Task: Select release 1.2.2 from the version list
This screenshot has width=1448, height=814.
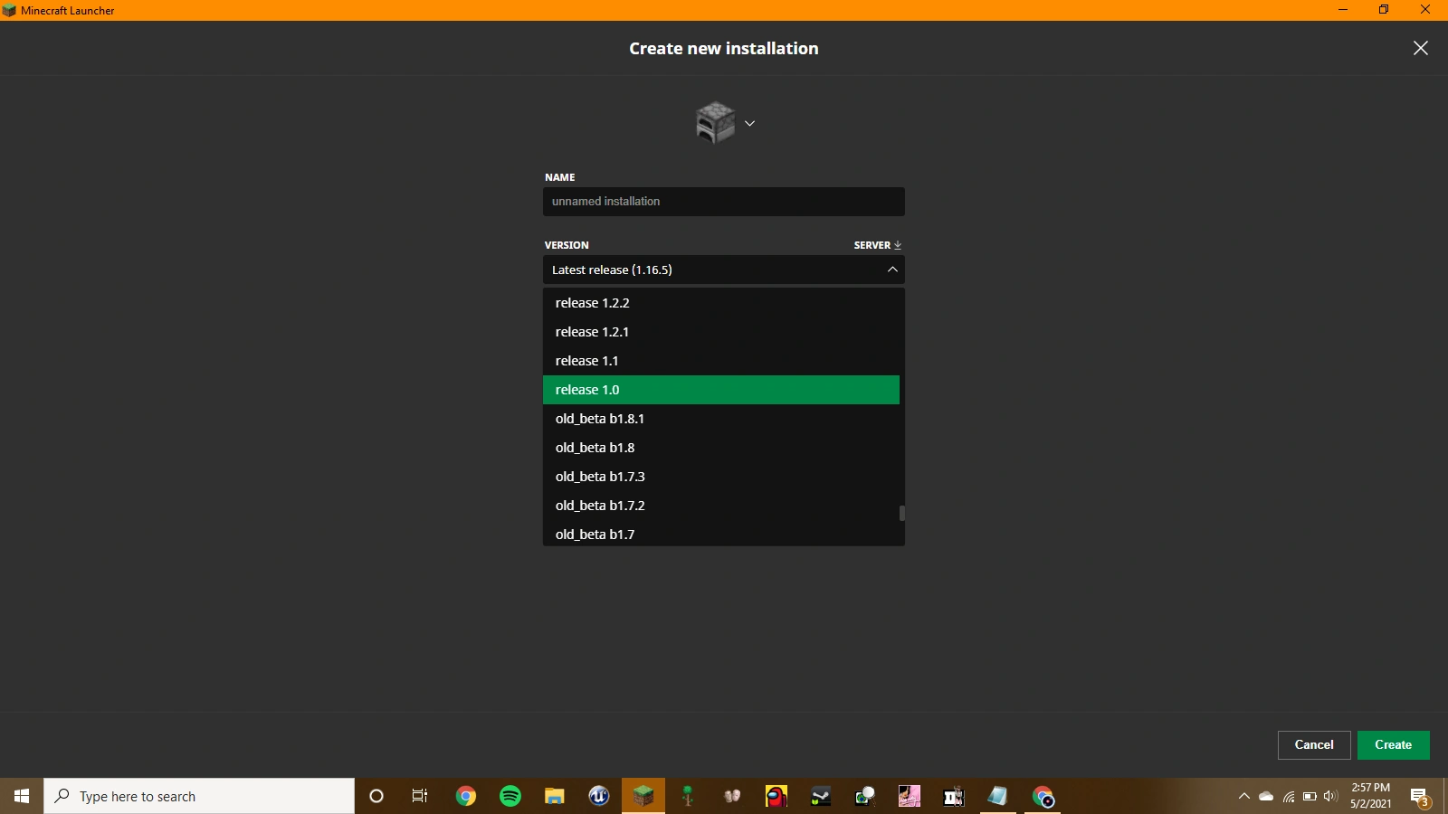Action: [x=721, y=303]
